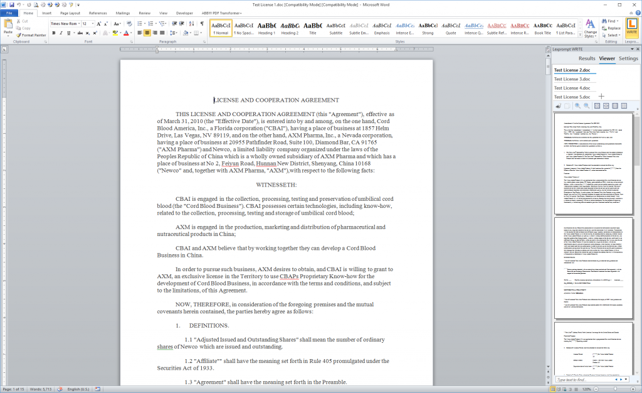Toggle Show/Hide paragraph marks
This screenshot has width=642, height=393.
202,24
